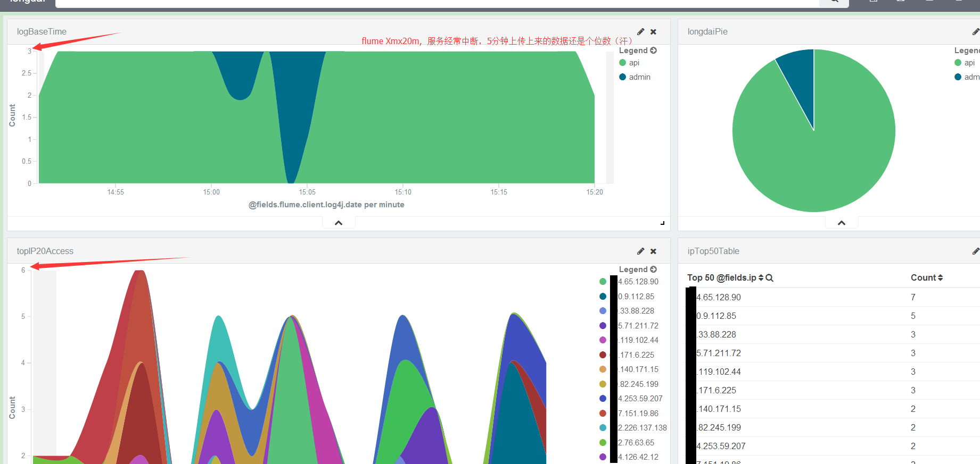Remove the logBaseTime panel with X icon
The image size is (980, 464).
[654, 32]
